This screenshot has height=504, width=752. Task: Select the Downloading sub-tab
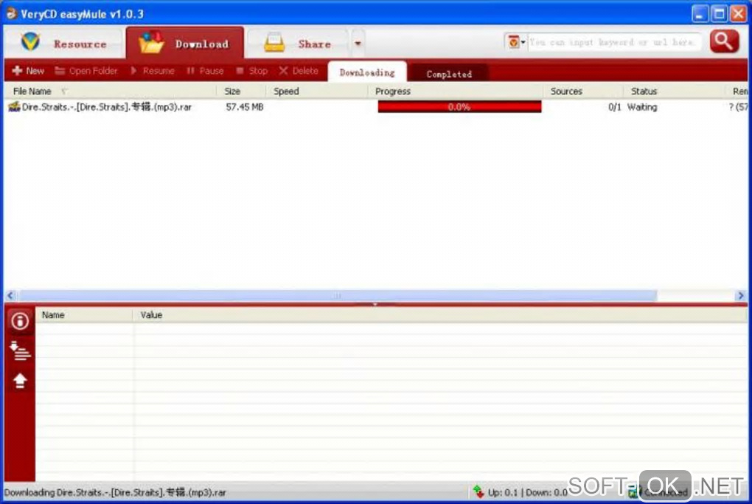tap(367, 72)
